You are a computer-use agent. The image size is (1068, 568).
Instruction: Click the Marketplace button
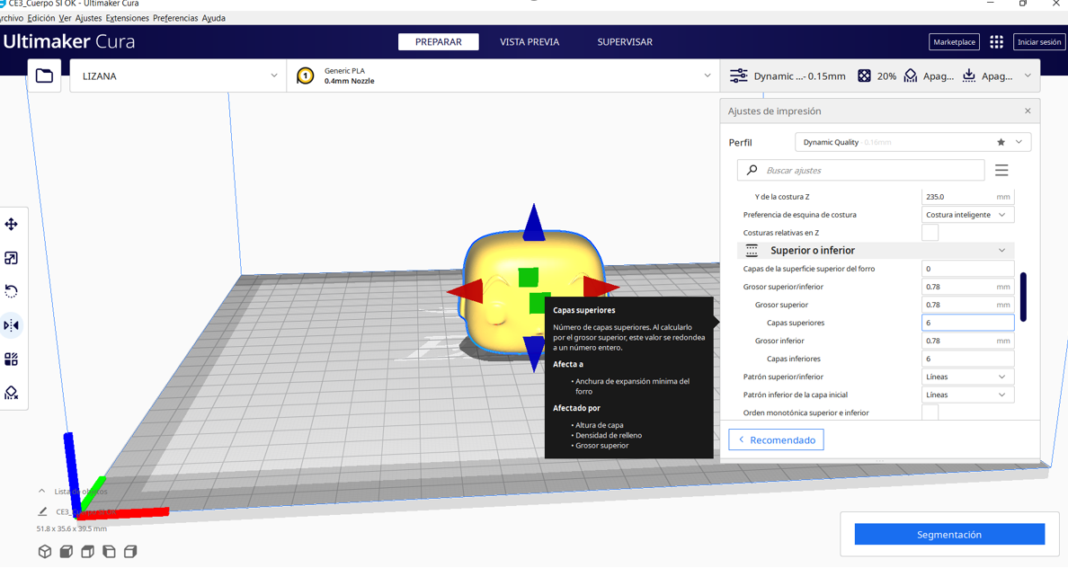pos(954,42)
